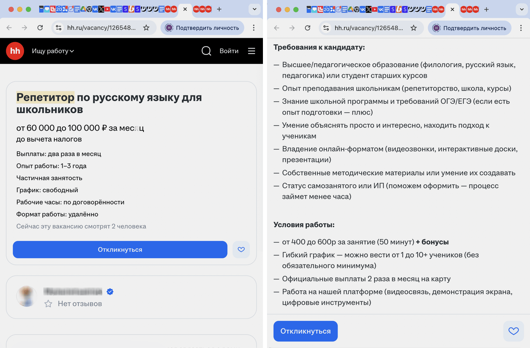The image size is (530, 348).
Task: Open the search icon in hh header
Action: click(x=206, y=51)
